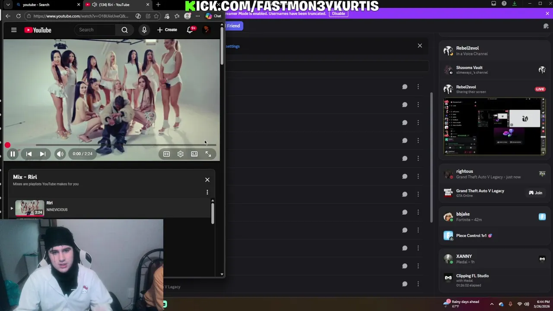Bookmark this page with star icon
The width and height of the screenshot is (553, 311).
coord(156,16)
